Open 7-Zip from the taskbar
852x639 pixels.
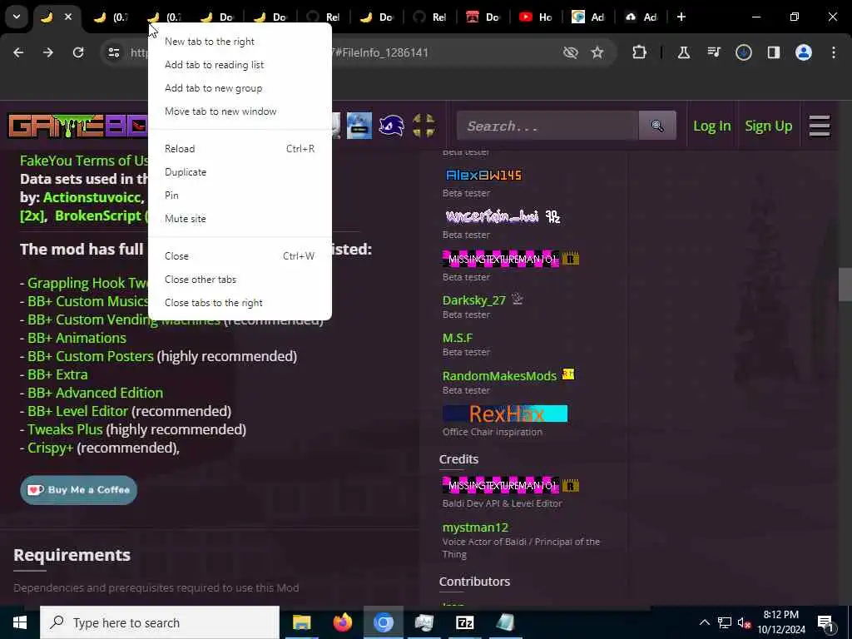(x=464, y=622)
